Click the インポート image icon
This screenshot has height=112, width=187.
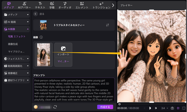click(63, 48)
